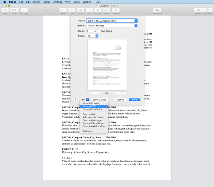Open the Arrange menu
The width and height of the screenshot is (214, 187).
point(58,2)
